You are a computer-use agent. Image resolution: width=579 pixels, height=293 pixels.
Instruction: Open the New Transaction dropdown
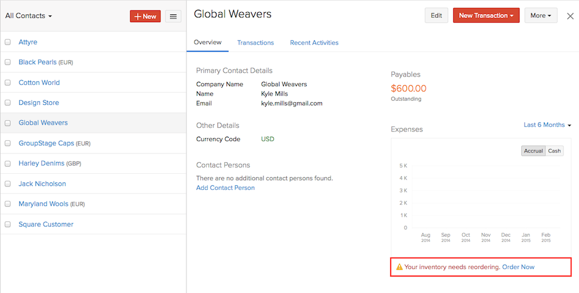pos(486,16)
